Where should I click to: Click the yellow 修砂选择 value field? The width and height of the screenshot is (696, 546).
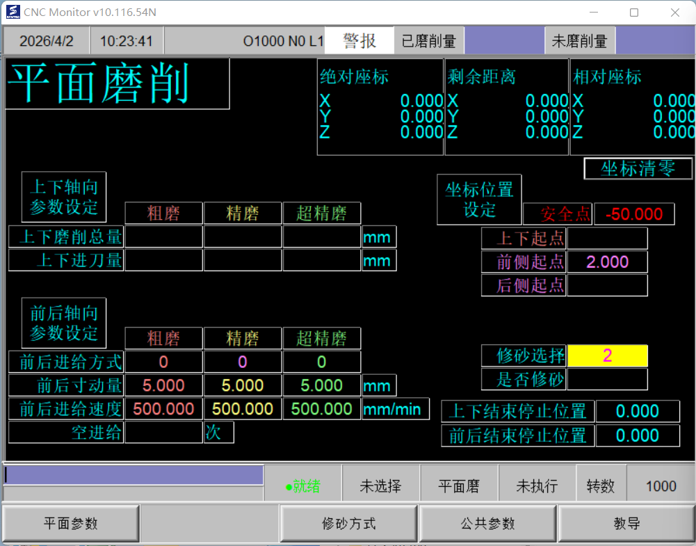(607, 355)
